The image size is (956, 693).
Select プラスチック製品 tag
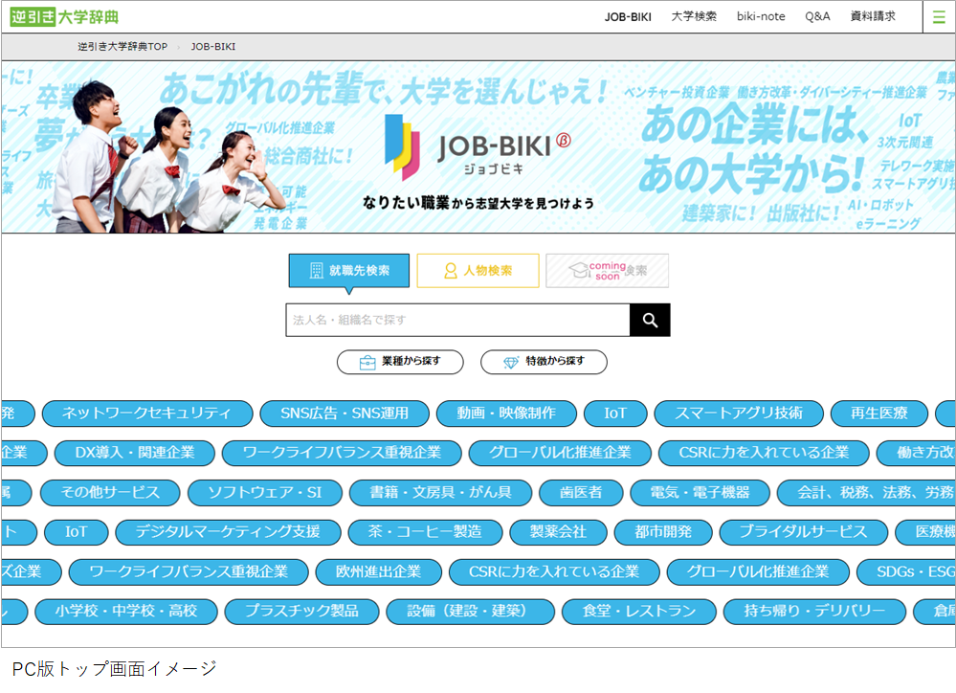pos(301,612)
